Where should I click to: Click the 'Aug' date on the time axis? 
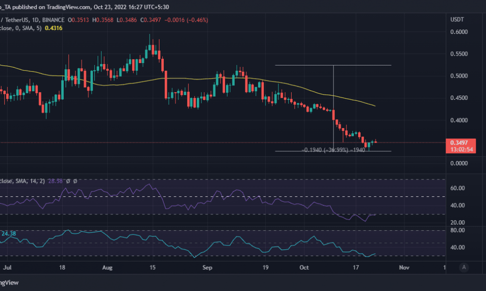[x=107, y=268]
